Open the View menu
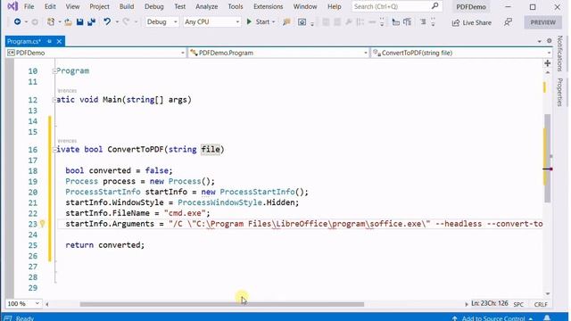This screenshot has width=571, height=321. coord(72,6)
